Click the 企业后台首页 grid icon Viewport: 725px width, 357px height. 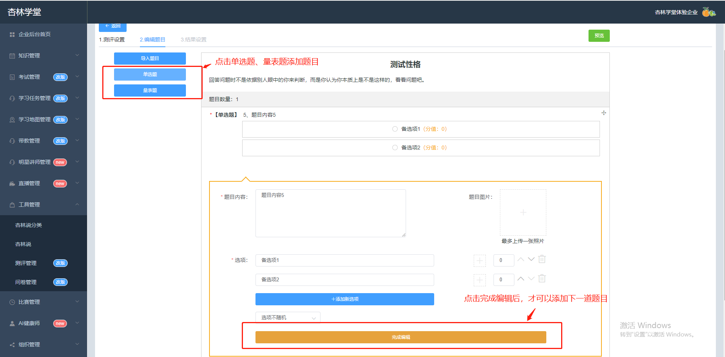coord(12,35)
